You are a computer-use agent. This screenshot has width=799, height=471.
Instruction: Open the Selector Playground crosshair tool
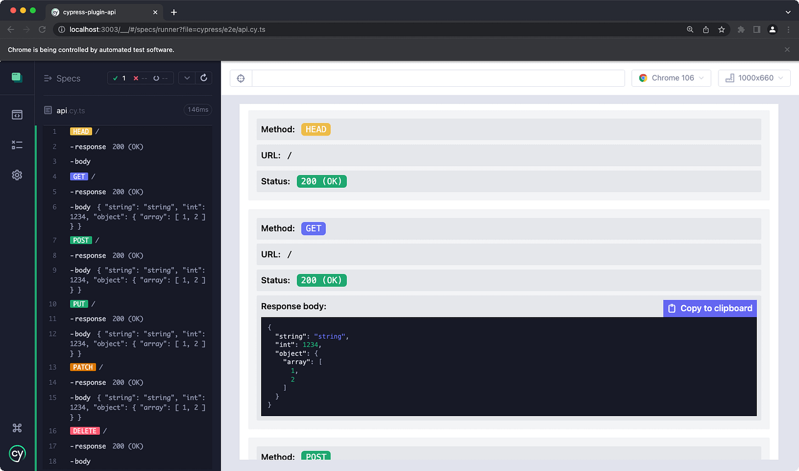click(x=240, y=78)
